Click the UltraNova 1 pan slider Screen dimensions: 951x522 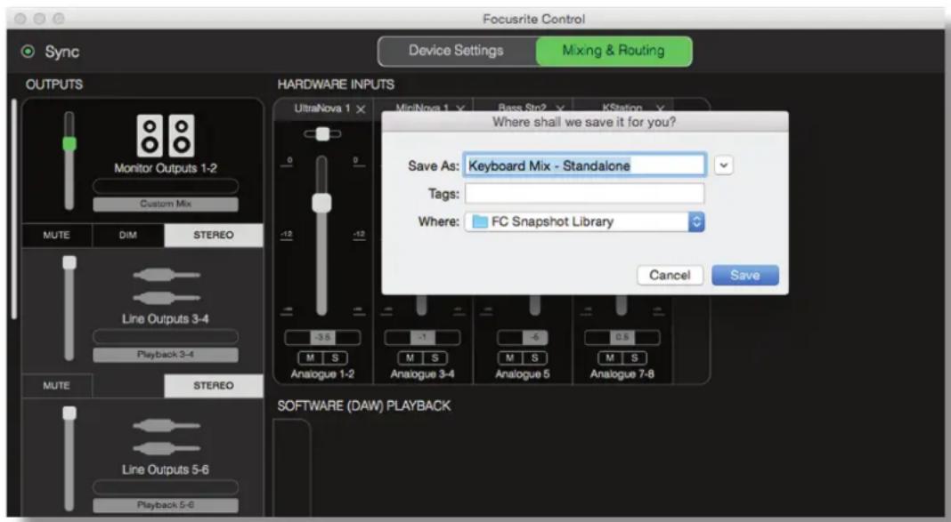tap(322, 133)
